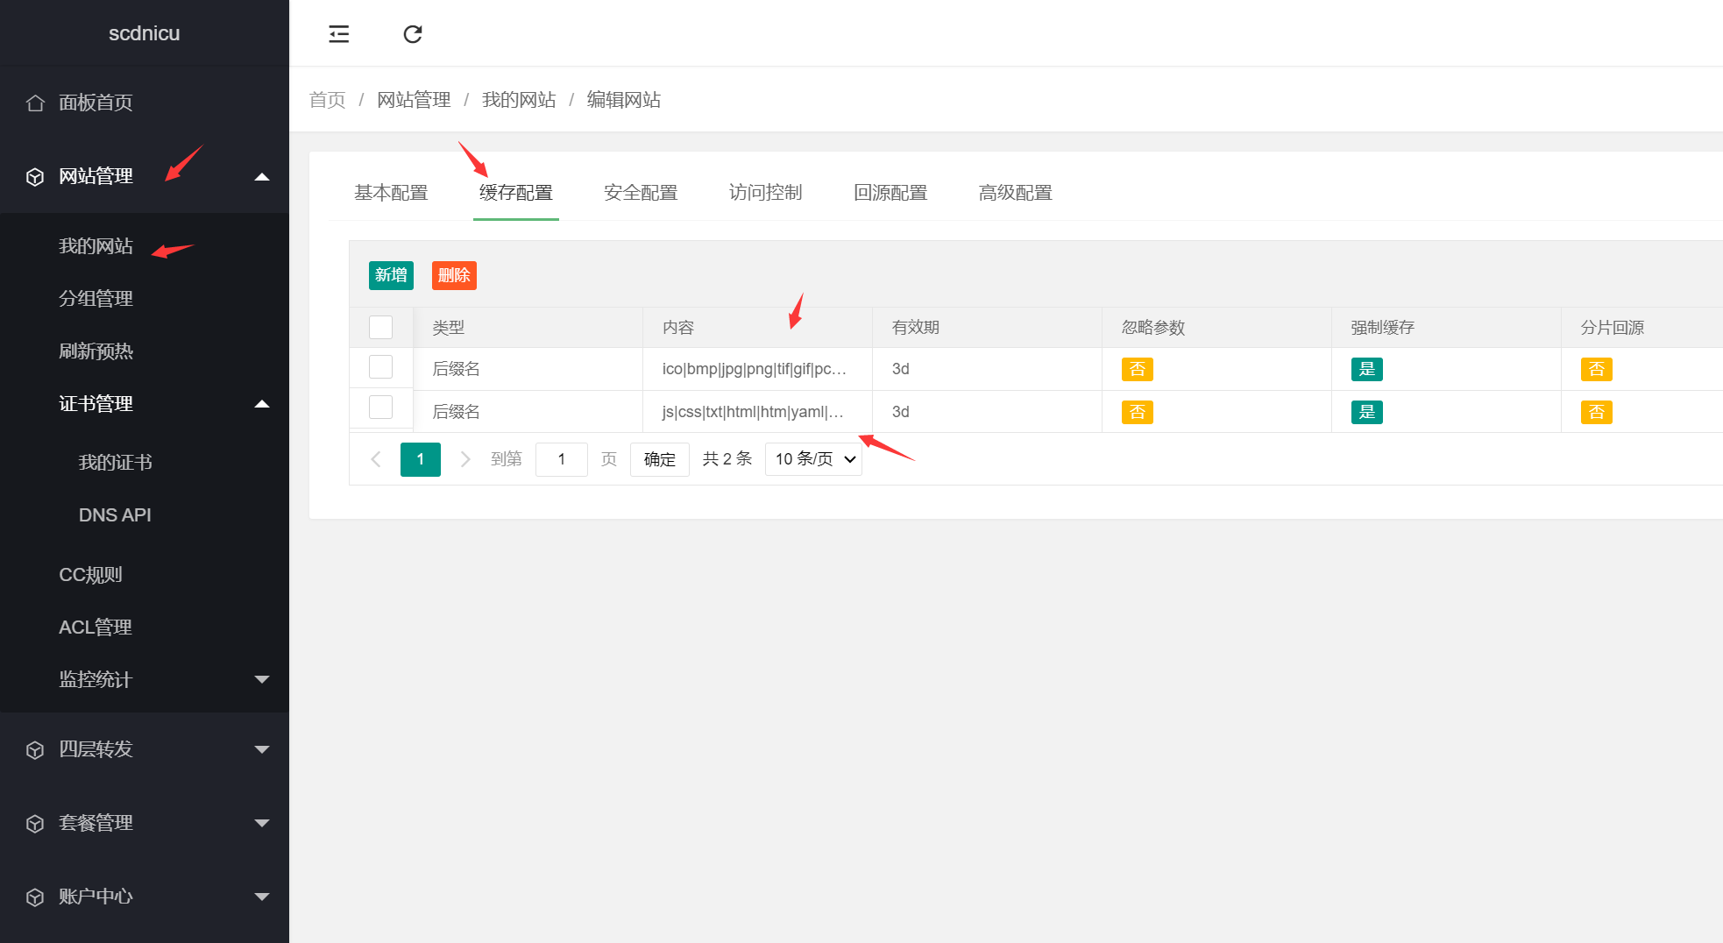Select the cube icon beside 网站管理
Screen dimensions: 1723x943
coord(34,175)
